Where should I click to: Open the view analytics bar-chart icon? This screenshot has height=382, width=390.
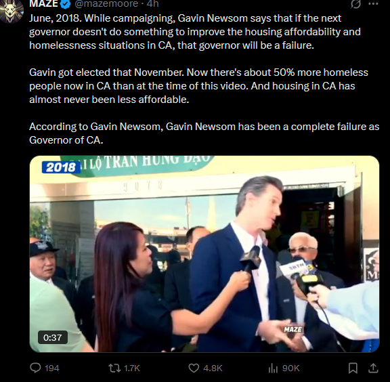(273, 368)
